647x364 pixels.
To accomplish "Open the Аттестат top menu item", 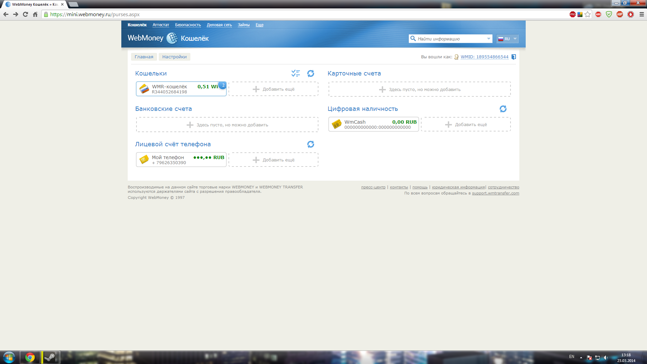I will 161,25.
